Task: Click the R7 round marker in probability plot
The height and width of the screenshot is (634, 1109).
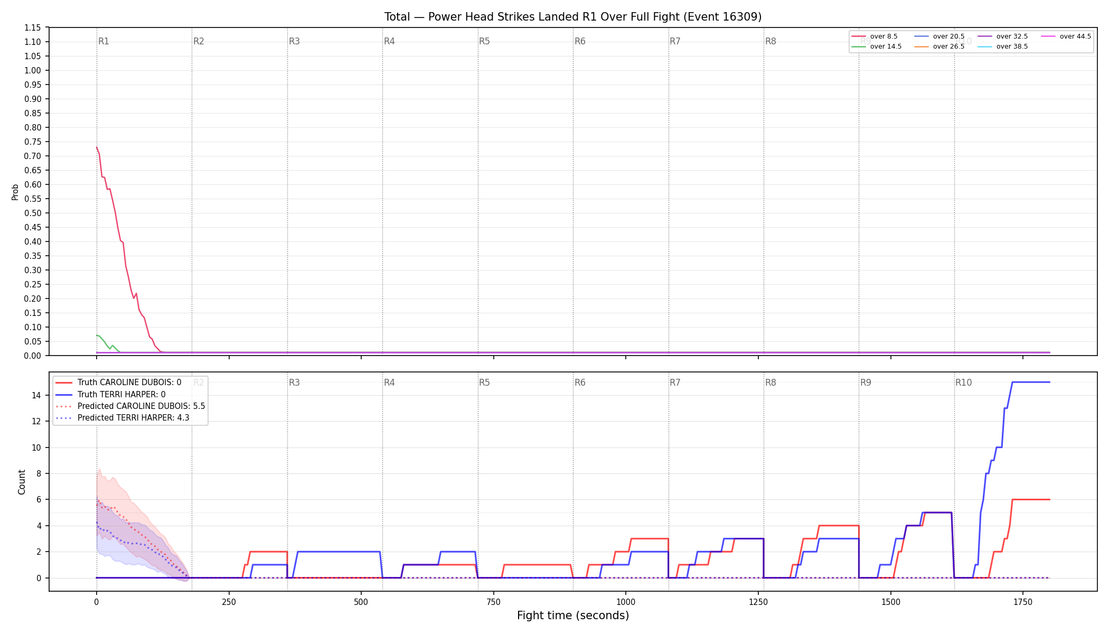Action: pyautogui.click(x=675, y=41)
